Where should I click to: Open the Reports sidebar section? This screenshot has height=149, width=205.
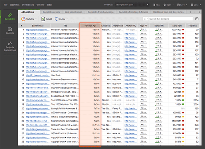pos(10,31)
